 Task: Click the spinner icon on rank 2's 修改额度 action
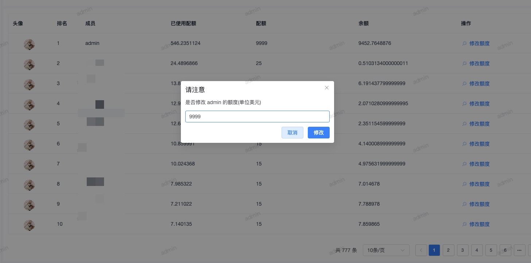(464, 64)
